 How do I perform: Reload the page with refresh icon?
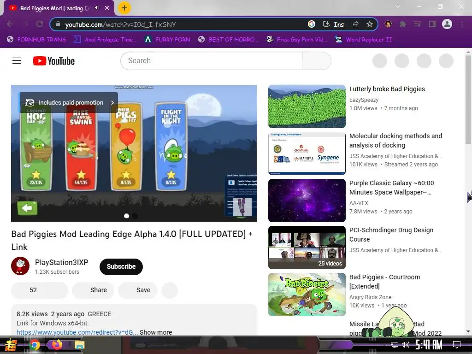click(x=40, y=24)
